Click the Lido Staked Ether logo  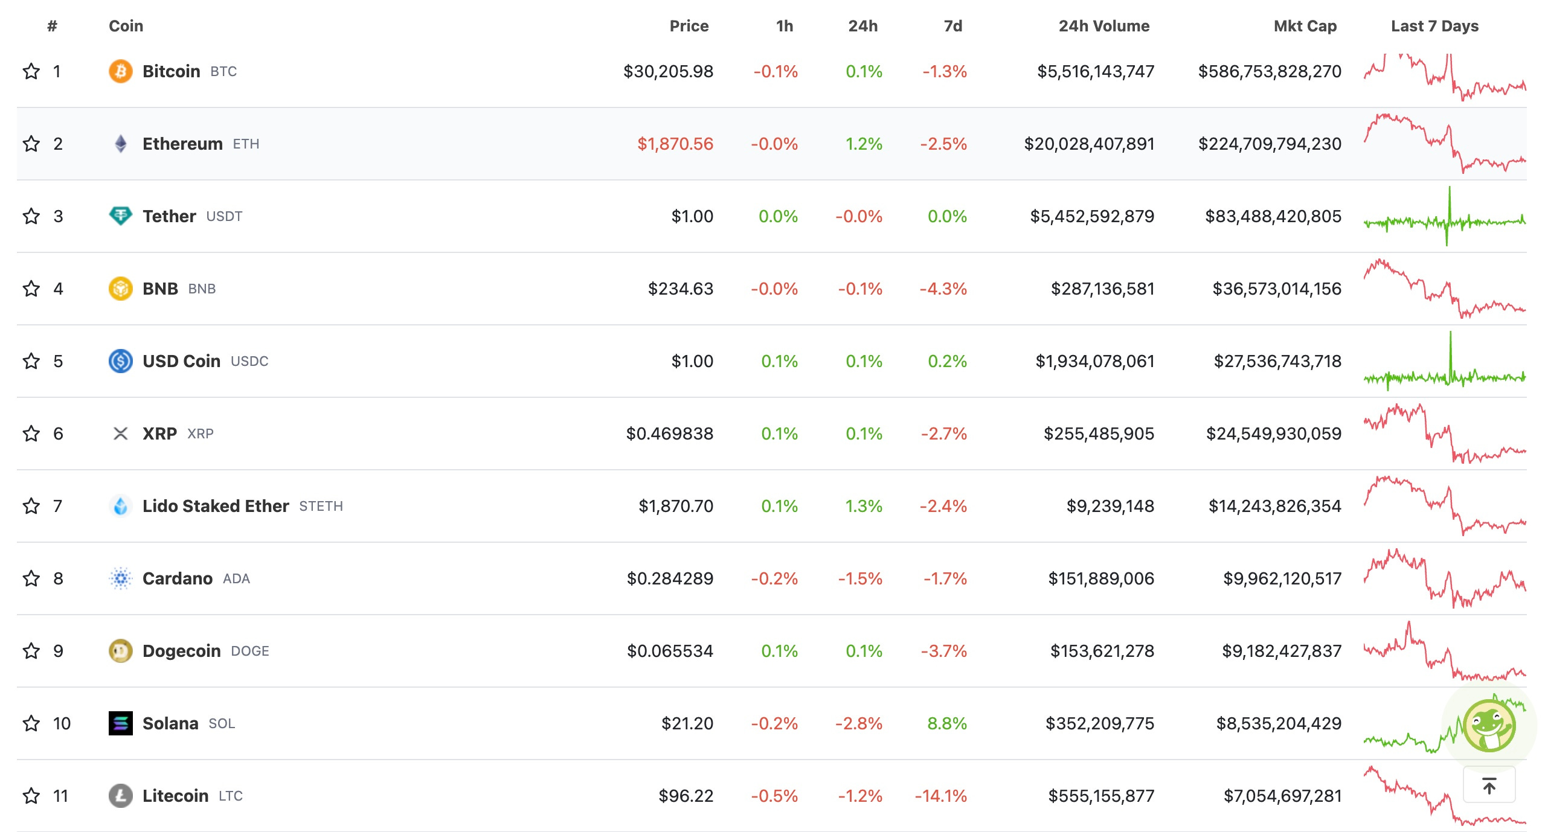point(120,506)
